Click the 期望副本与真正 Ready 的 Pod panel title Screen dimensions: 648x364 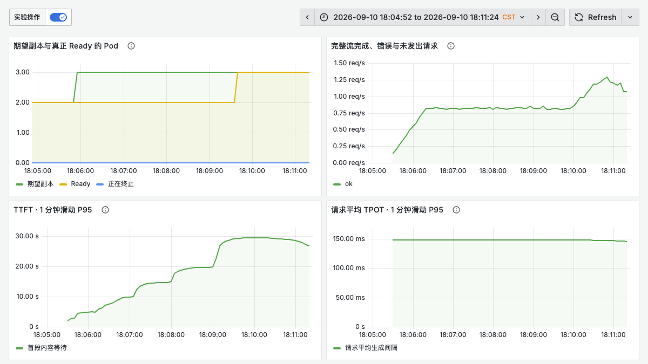66,46
